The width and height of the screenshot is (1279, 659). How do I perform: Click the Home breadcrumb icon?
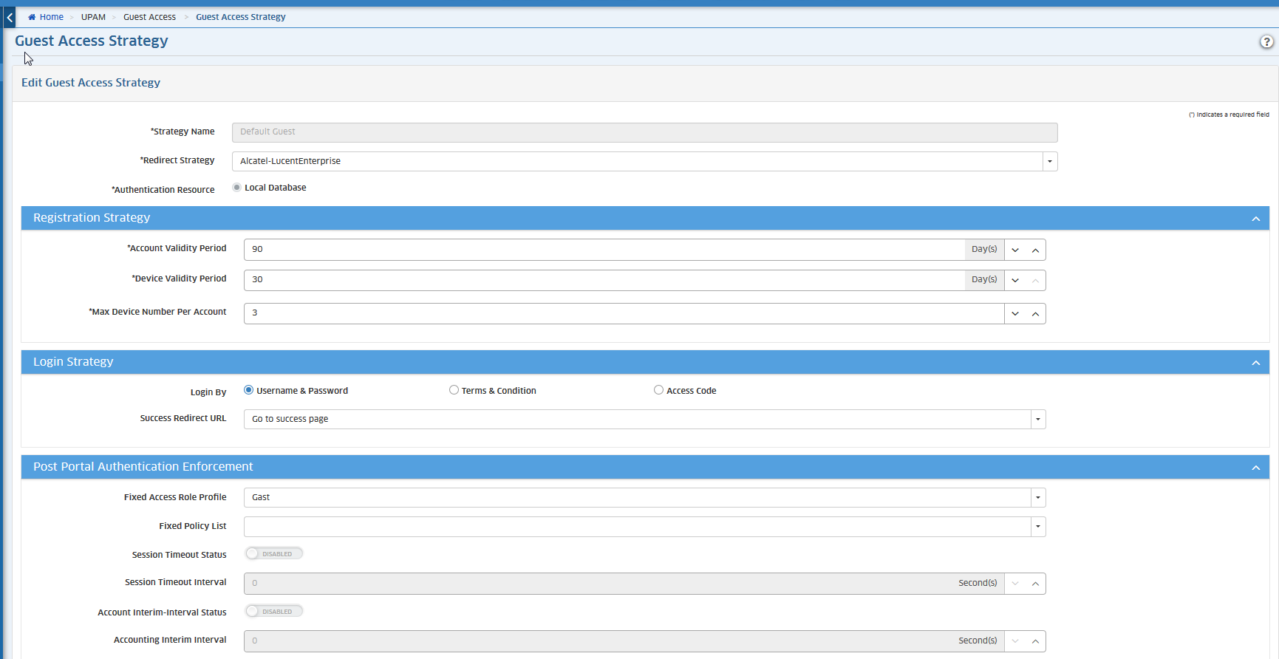pos(32,17)
